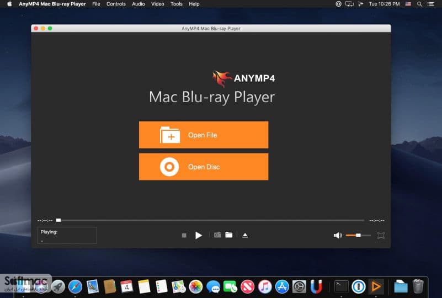Screen dimensions: 442x298
Task: Open the Audio menu
Action: coord(139,4)
